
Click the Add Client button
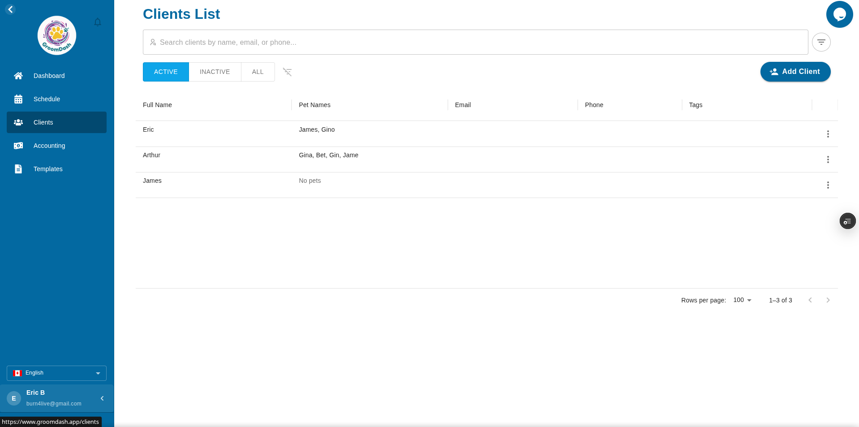795,72
